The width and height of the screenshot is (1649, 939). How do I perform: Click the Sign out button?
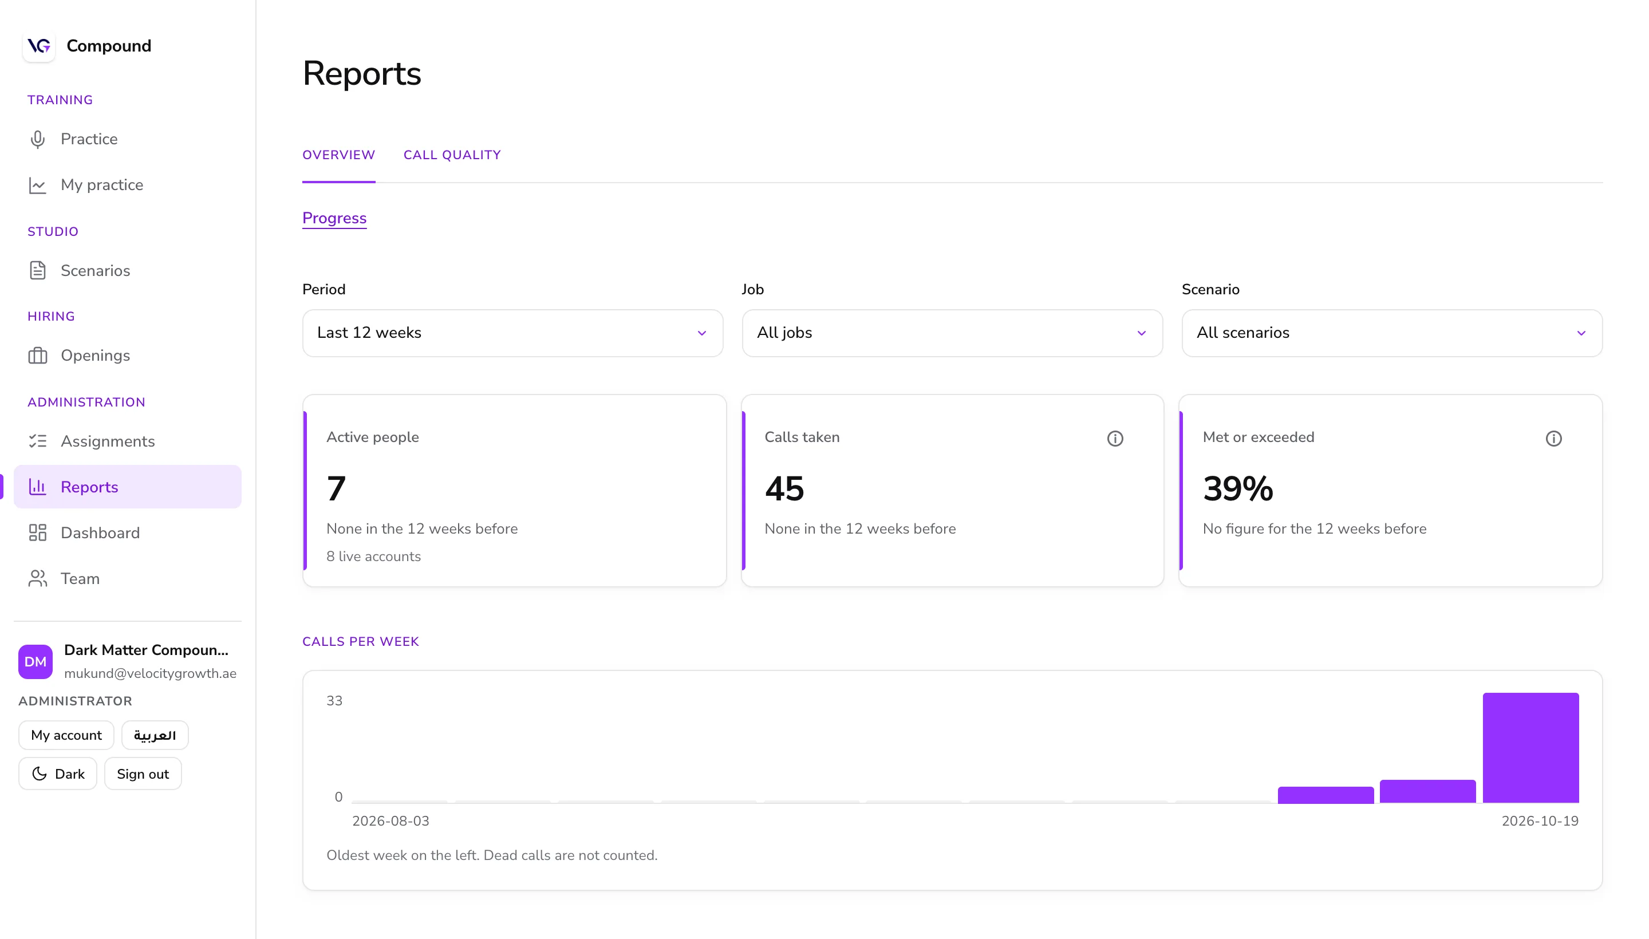pyautogui.click(x=143, y=774)
